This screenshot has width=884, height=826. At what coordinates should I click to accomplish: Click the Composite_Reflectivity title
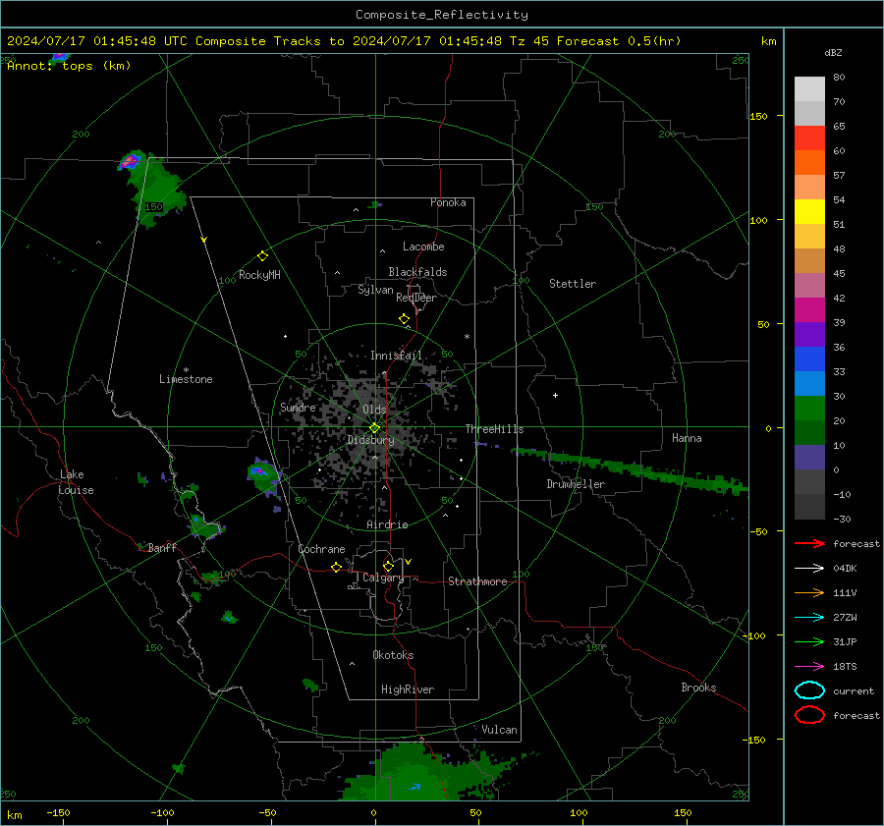coord(442,15)
